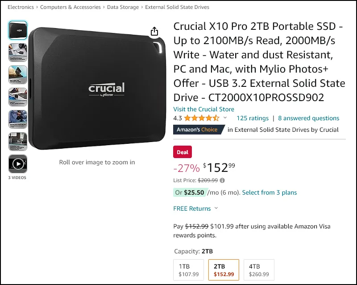
Task: Select the first product thumbnail image
Action: (18, 30)
